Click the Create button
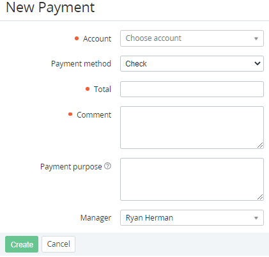Image resolution: width=269 pixels, height=257 pixels. [x=22, y=244]
